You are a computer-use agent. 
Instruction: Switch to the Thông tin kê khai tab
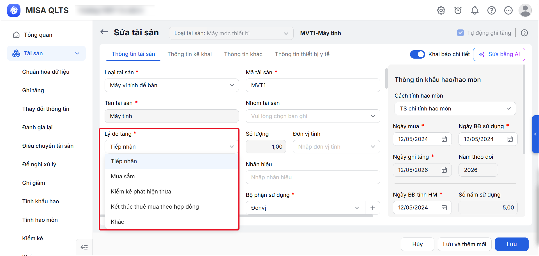pos(190,54)
